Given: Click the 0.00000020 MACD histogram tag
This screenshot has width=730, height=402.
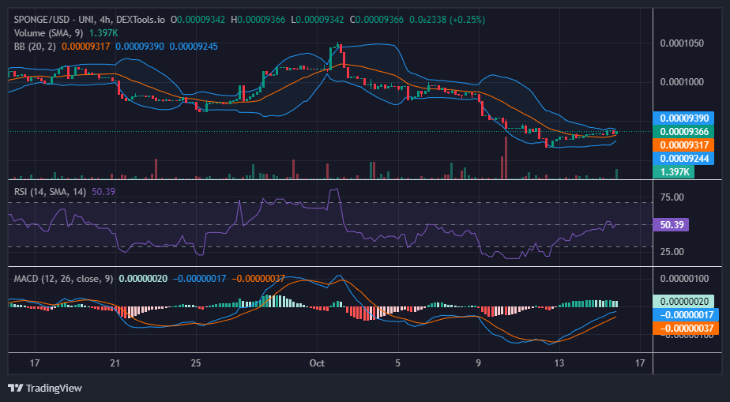Looking at the screenshot, I should click(x=683, y=302).
